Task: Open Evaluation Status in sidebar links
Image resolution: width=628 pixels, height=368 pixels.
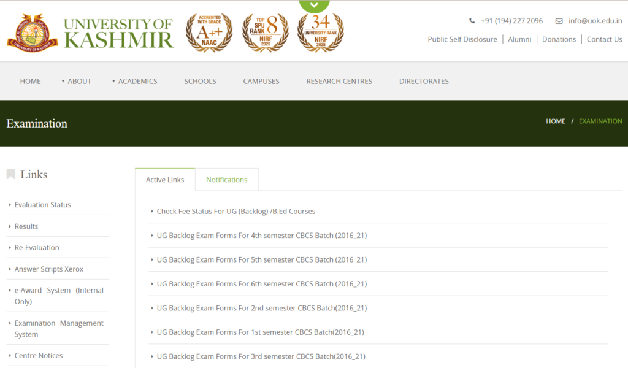Action: 42,205
